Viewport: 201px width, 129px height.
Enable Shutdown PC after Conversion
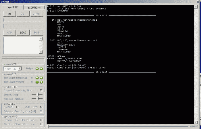click(41, 124)
